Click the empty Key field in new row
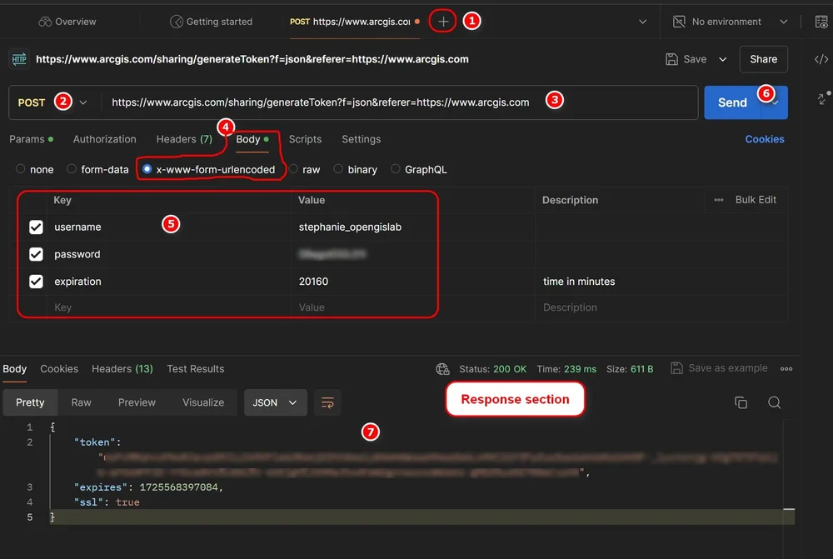 (170, 307)
